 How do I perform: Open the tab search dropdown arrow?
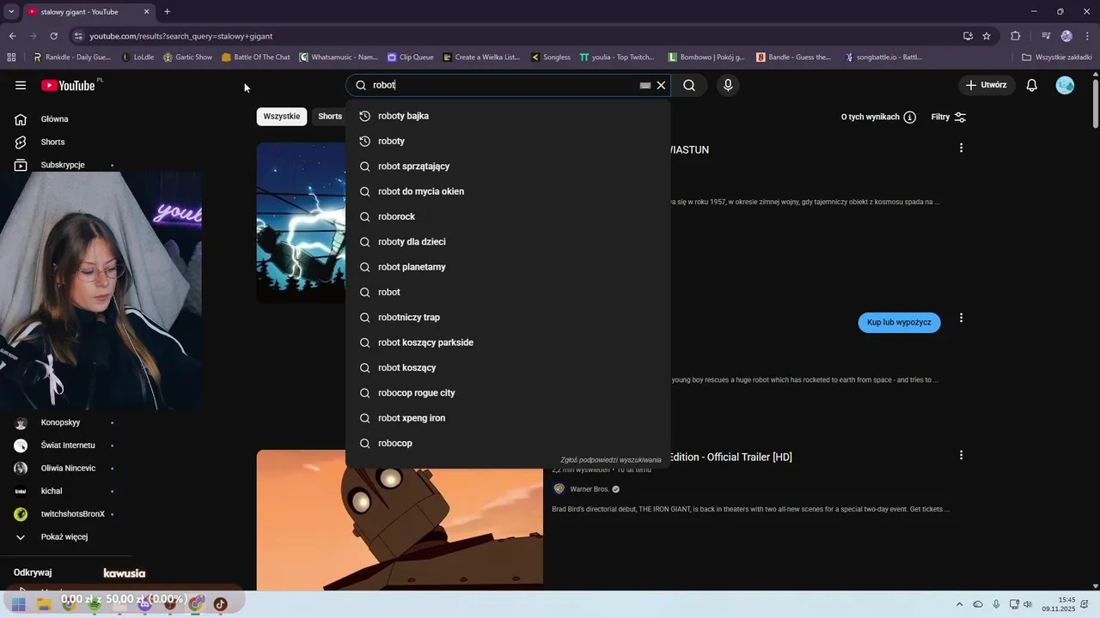pos(11,12)
